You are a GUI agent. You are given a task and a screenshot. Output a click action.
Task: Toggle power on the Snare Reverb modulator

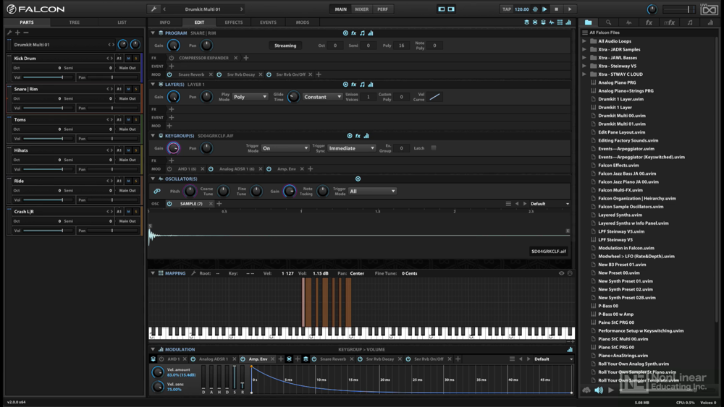(x=169, y=74)
